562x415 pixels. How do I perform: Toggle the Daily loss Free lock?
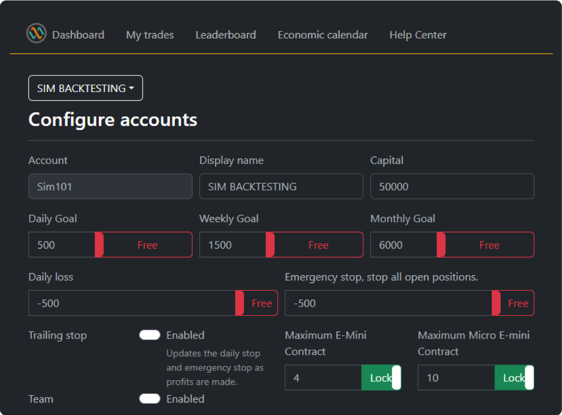[257, 303]
